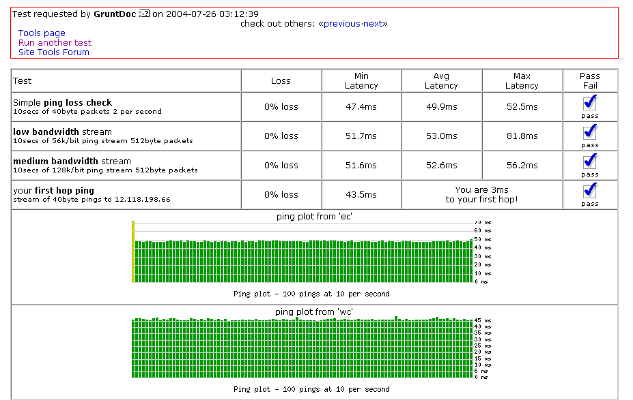Click the 12.118.198.66 first hop address line

(x=92, y=200)
